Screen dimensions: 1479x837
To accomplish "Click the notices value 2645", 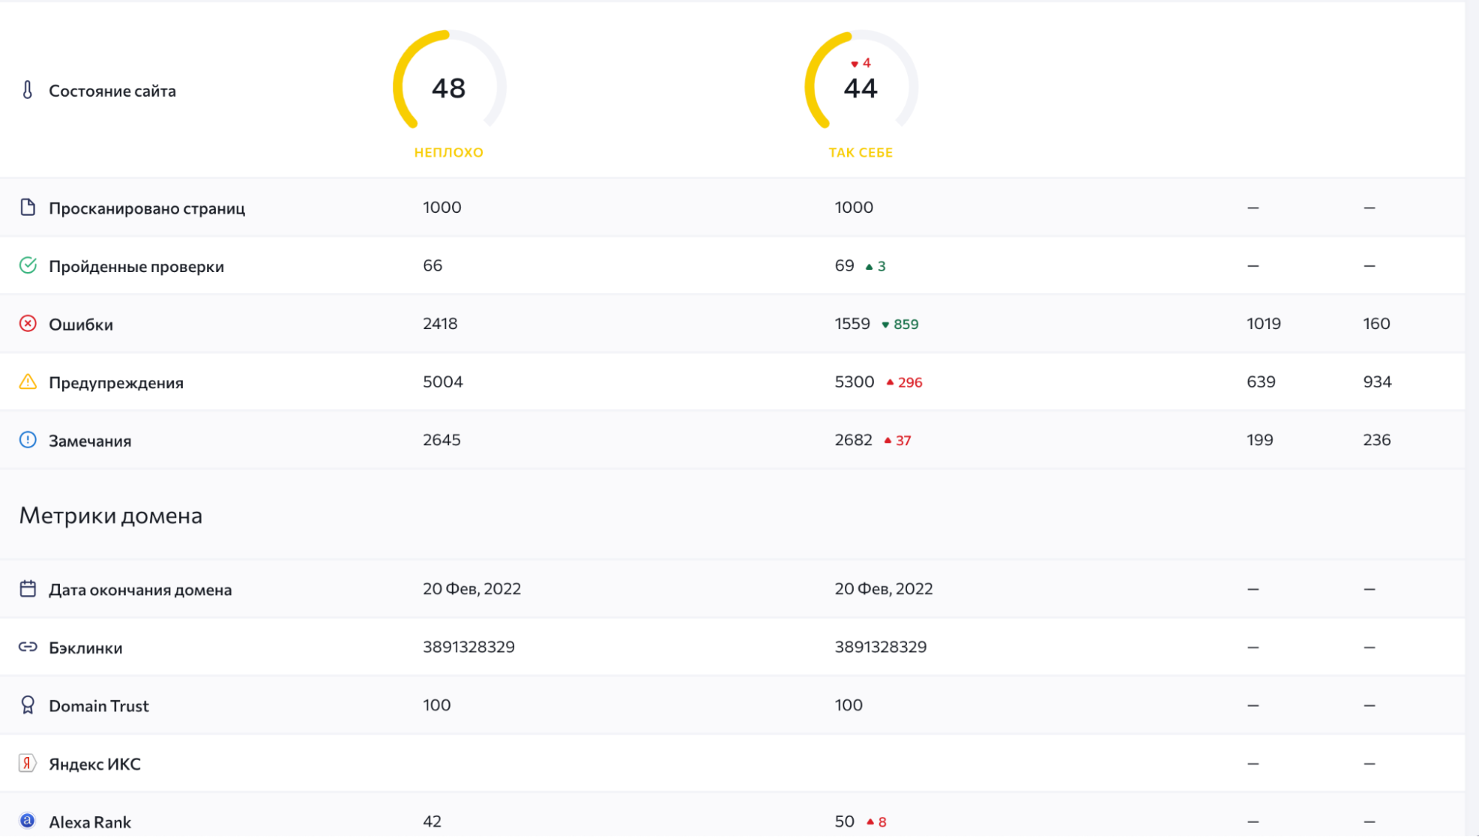I will 442,439.
